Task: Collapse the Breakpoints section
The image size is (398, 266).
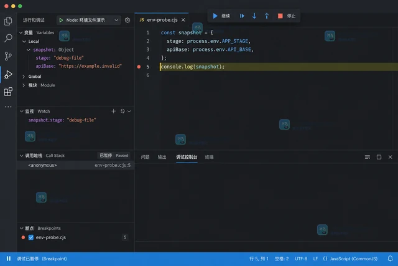Action: [x=22, y=228]
